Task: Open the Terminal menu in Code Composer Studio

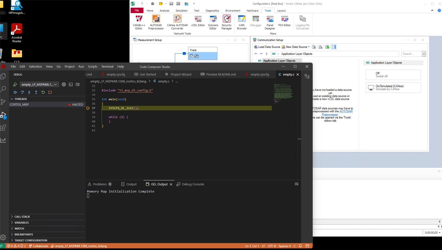Action: [107, 67]
